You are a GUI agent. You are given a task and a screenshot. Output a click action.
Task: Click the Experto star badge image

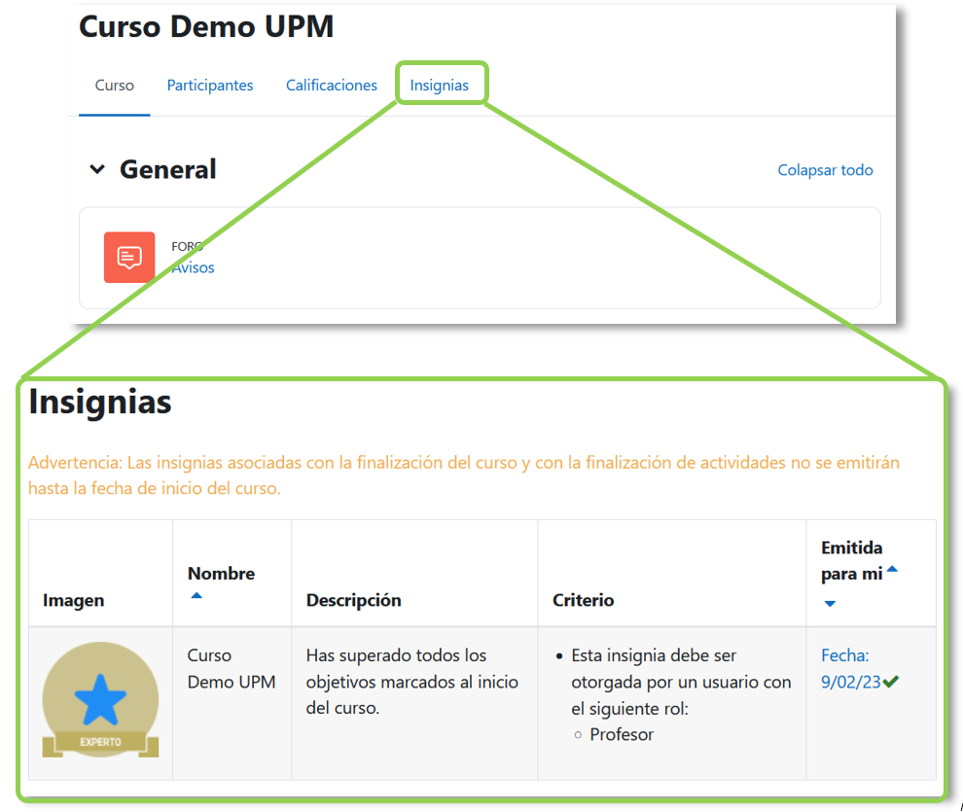100,700
